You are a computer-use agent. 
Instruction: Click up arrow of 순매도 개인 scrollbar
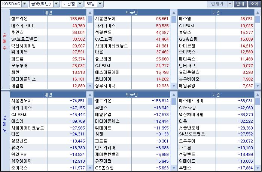click(x=90, y=94)
